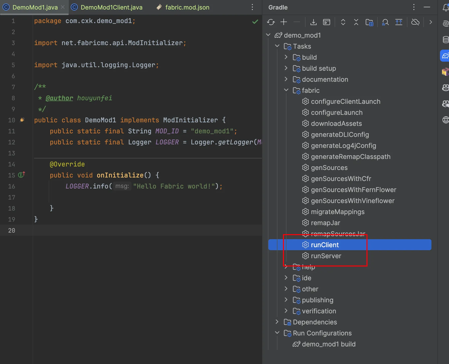The height and width of the screenshot is (364, 449).
Task: Expand the ide task group
Action: click(x=286, y=278)
